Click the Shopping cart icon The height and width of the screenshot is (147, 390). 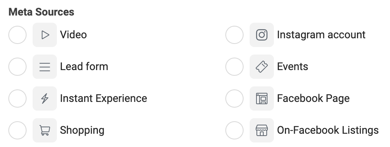point(45,130)
